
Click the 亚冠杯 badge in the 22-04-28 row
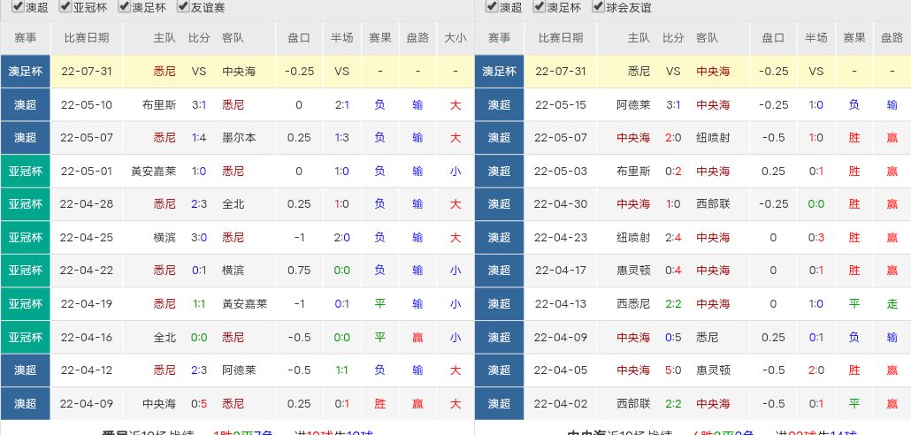26,204
